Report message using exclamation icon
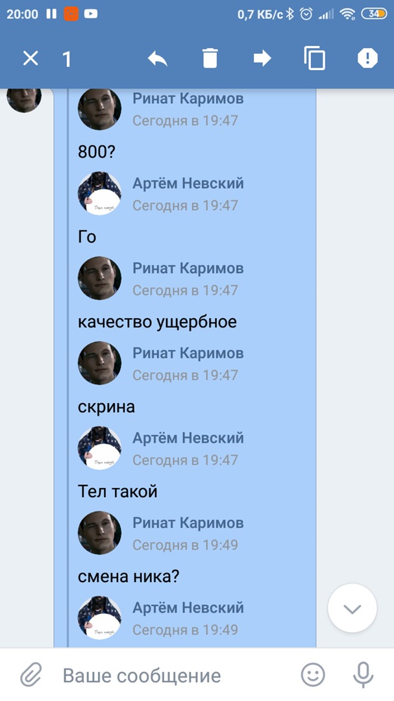The height and width of the screenshot is (701, 394). (367, 58)
